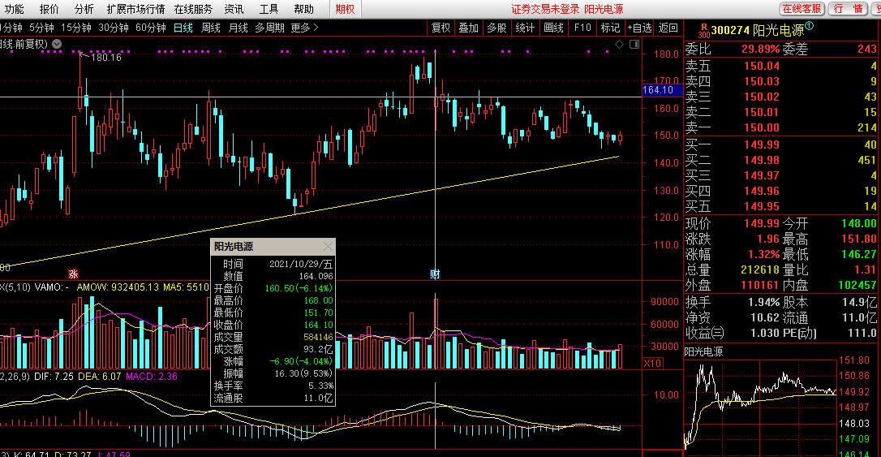Expand the 更多 periods list
Image resolution: width=881 pixels, height=457 pixels.
304,28
